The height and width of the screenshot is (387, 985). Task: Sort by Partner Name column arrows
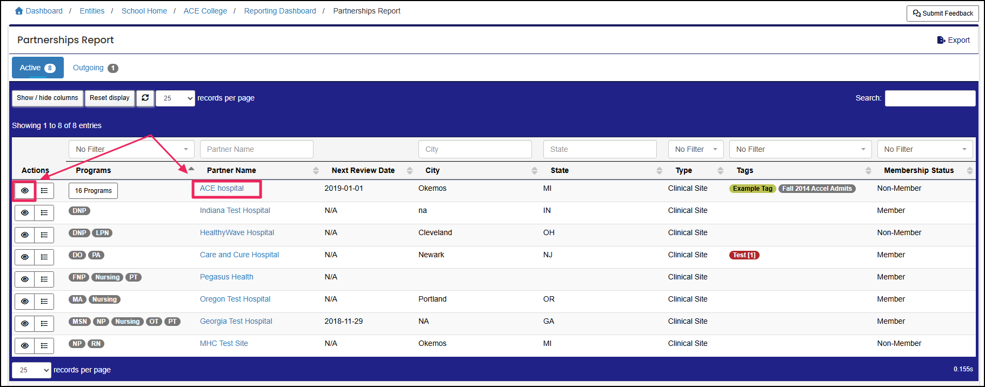pos(316,170)
